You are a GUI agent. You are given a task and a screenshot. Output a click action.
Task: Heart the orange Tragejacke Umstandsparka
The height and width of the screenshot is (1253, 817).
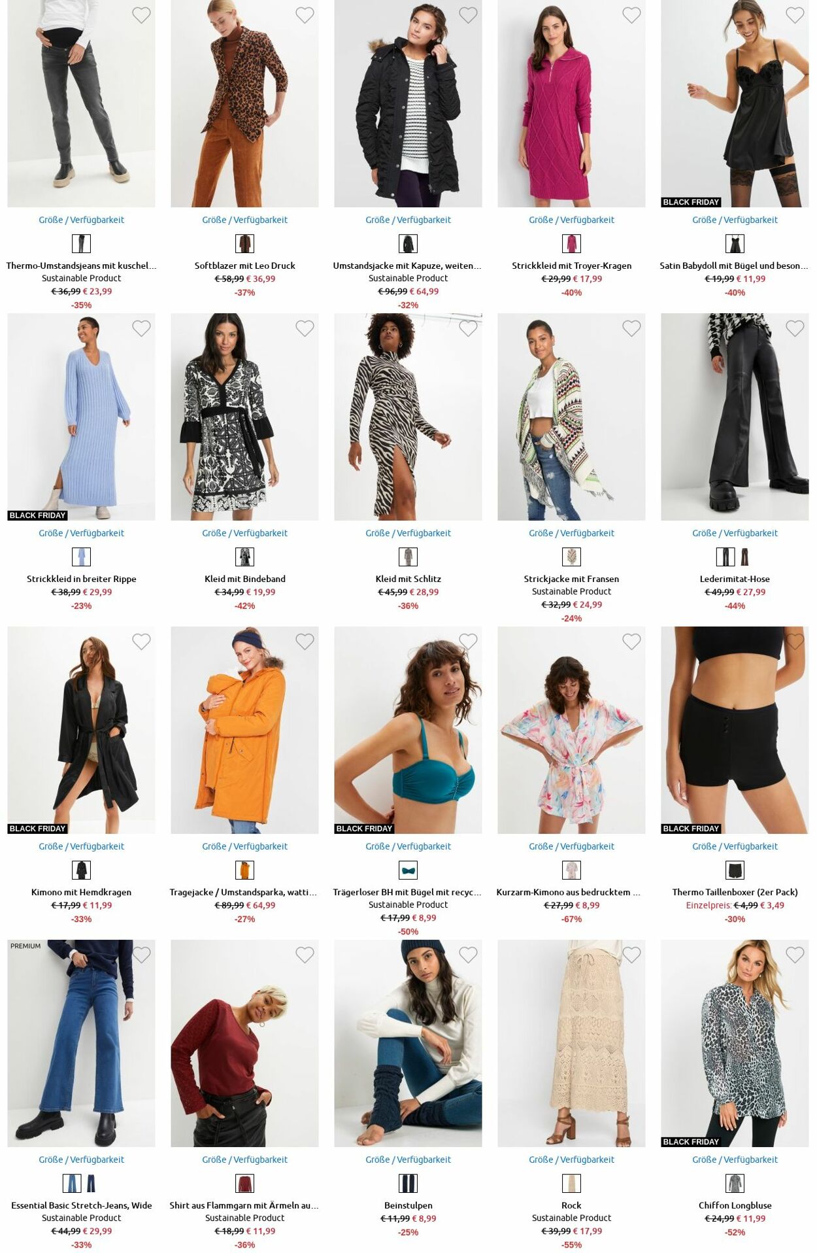[305, 642]
